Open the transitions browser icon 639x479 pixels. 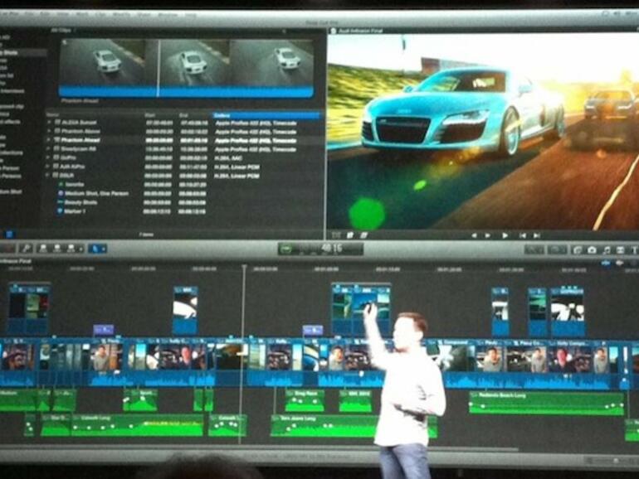click(621, 250)
